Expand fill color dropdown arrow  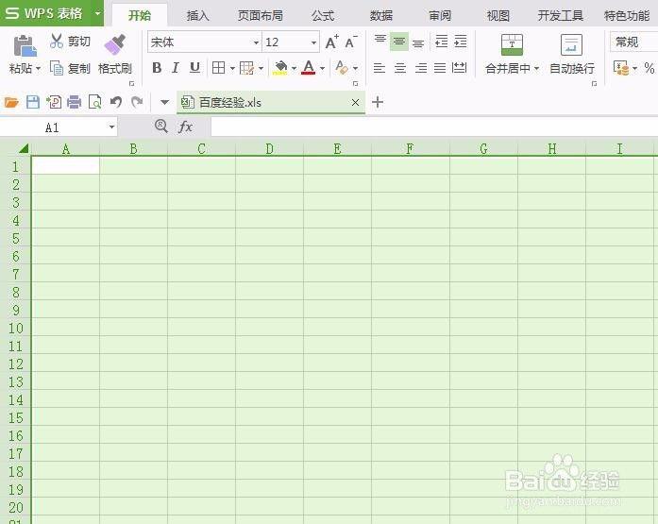[x=294, y=68]
